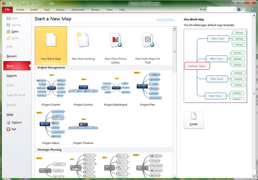The image size is (258, 180).
Task: Click the Undo arrow in quick access toolbar
Action: (35, 3)
